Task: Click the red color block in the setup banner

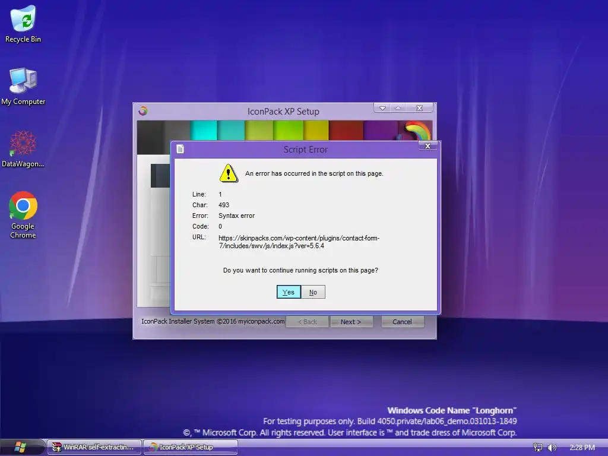Action: pyautogui.click(x=346, y=130)
